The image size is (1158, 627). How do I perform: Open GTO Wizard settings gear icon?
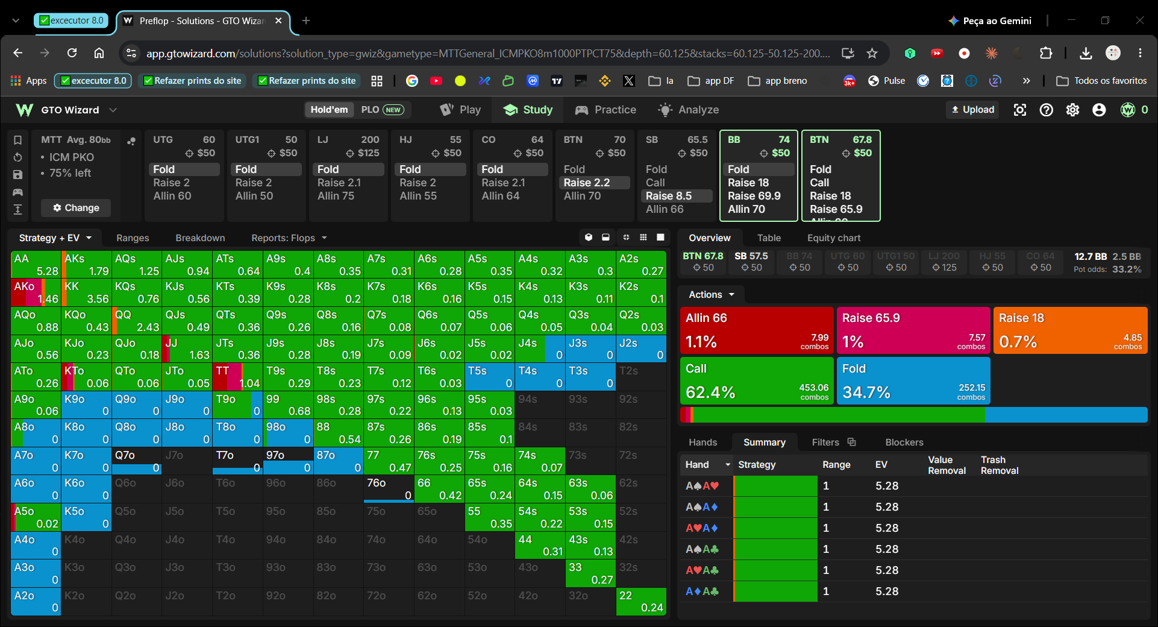pos(1073,110)
